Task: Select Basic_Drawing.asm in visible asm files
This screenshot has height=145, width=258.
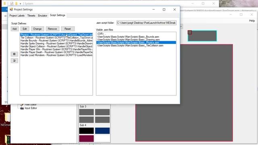Action: (x=136, y=39)
